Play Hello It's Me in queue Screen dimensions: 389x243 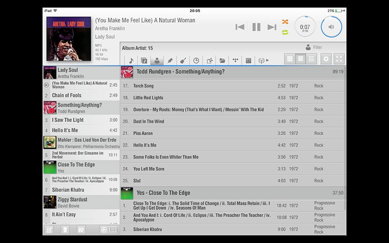[x=81, y=130]
